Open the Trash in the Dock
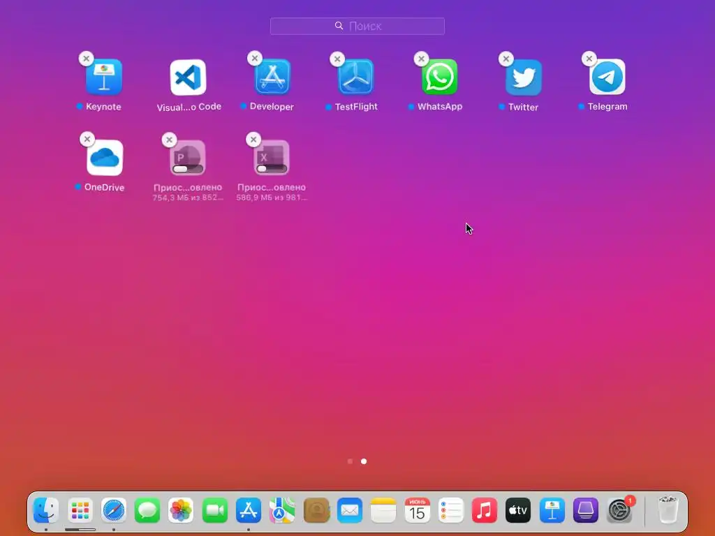Image resolution: width=715 pixels, height=536 pixels. [668, 510]
